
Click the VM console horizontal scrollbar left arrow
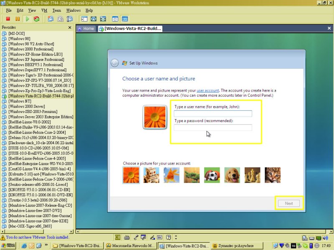[78, 231]
